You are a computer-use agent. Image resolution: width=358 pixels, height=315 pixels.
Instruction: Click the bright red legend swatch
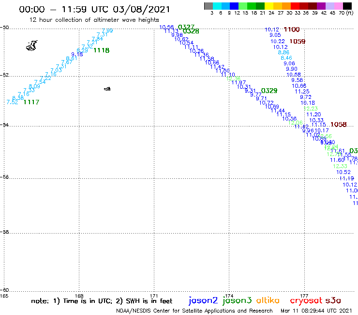click(295, 6)
